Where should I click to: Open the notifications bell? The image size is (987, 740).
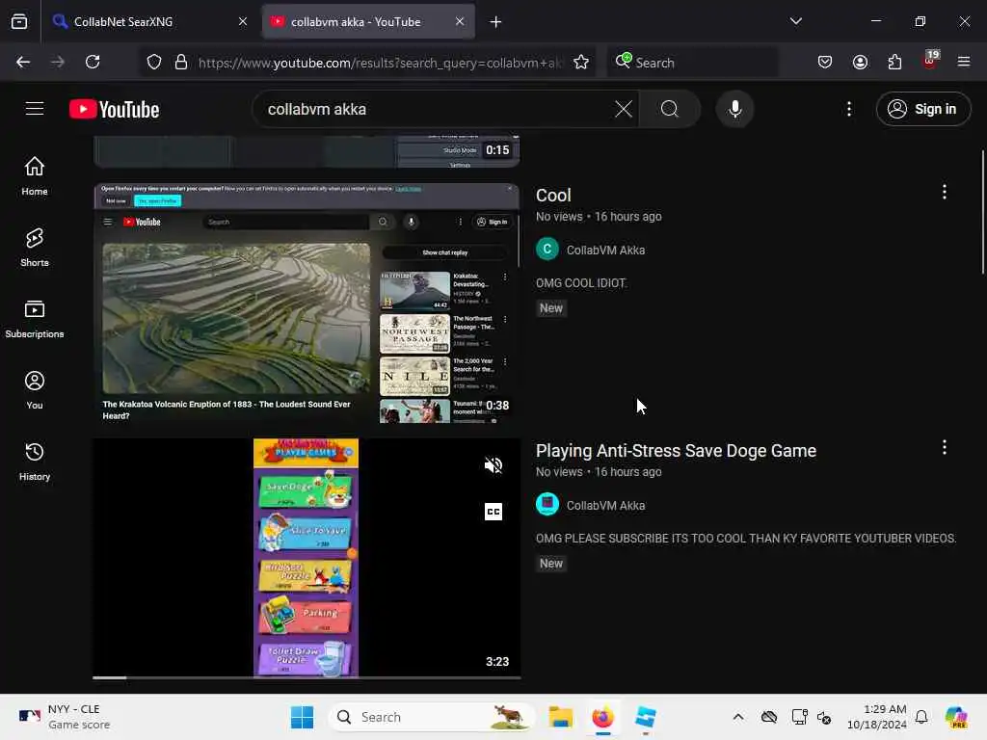point(921,717)
